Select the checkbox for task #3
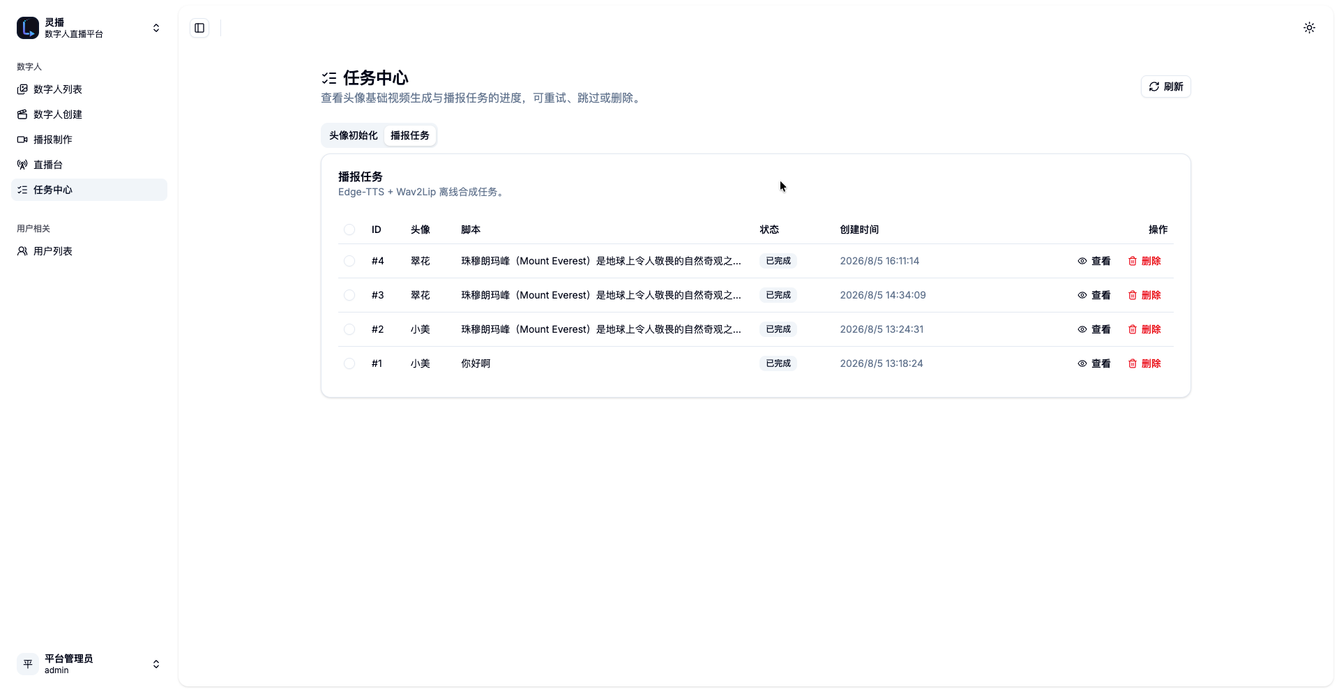This screenshot has height=692, width=1339. 349,295
